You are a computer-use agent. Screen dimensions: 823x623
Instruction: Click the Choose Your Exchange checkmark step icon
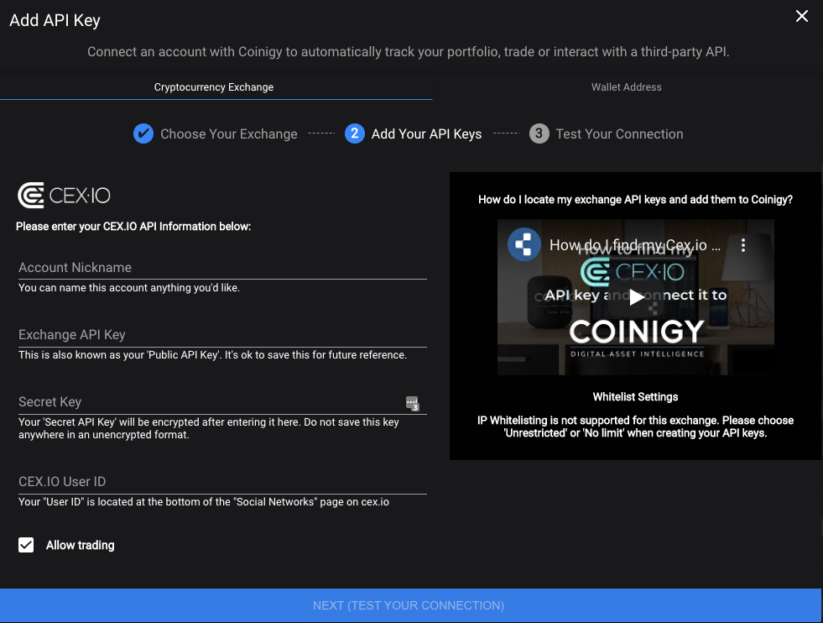pyautogui.click(x=143, y=133)
